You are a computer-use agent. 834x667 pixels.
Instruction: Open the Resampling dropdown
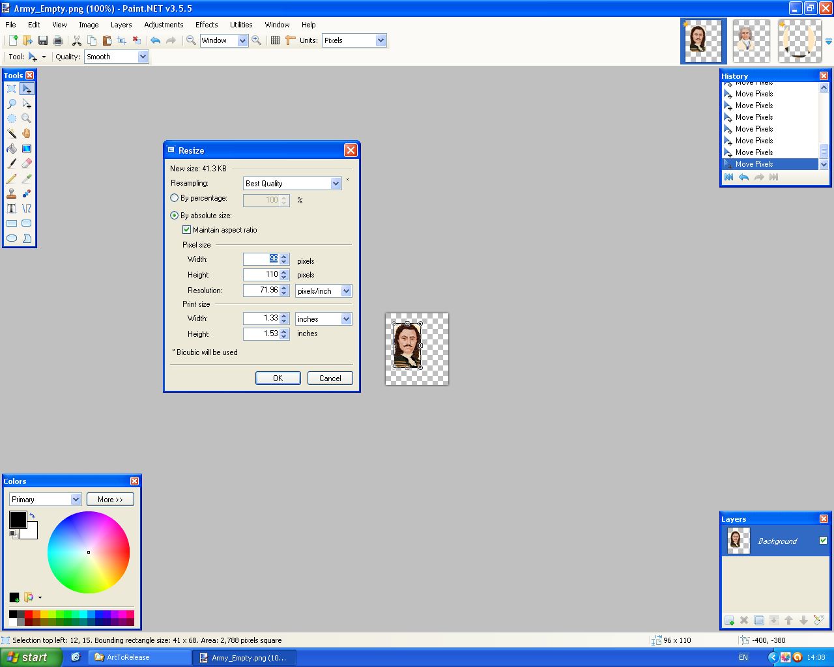[336, 184]
